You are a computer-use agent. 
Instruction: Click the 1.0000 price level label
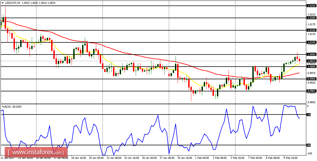[x=311, y=66]
